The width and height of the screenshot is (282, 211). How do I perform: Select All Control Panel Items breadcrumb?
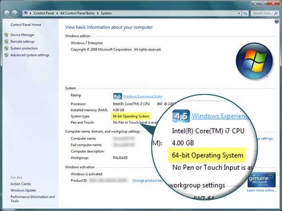coord(77,13)
